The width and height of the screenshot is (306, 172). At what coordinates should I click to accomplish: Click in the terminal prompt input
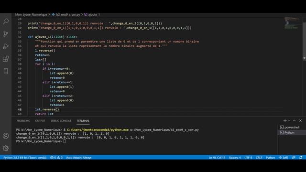[65, 141]
